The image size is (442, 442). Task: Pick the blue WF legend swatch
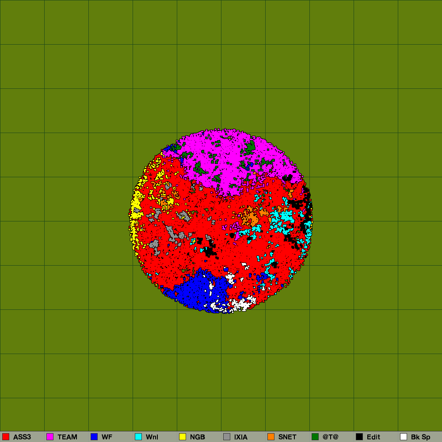pyautogui.click(x=94, y=437)
